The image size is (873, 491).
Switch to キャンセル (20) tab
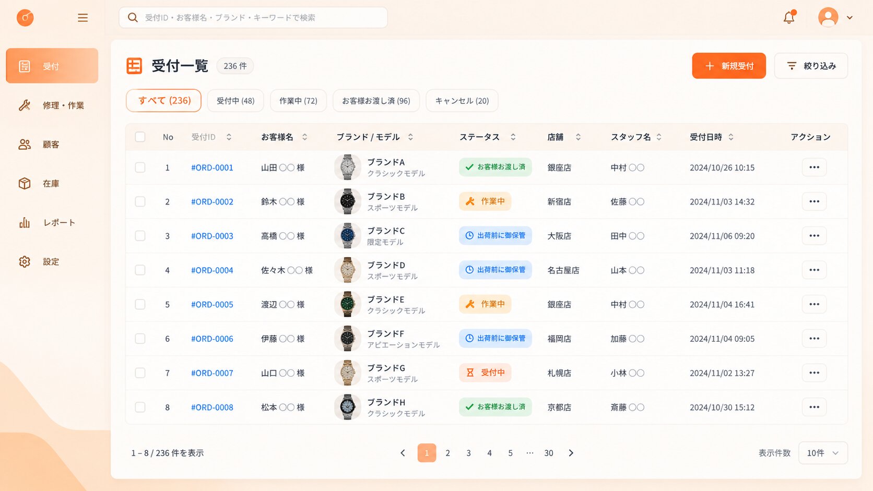pyautogui.click(x=462, y=101)
